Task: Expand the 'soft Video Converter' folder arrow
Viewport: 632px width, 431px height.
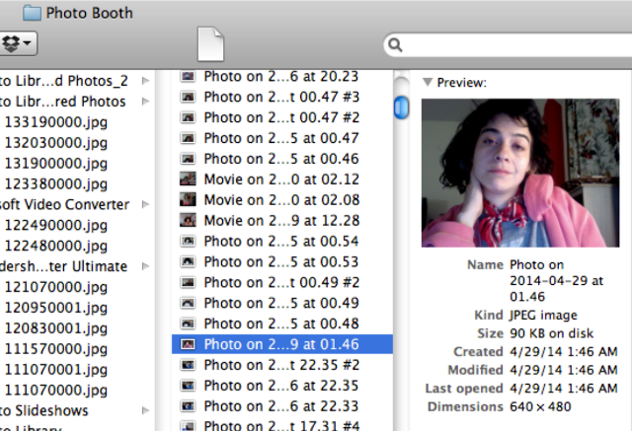Action: click(146, 204)
